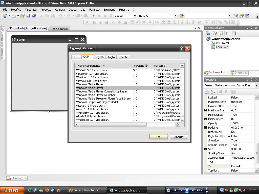This screenshot has width=259, height=194.
Task: Open the Progetto menu
Action: point(46,10)
